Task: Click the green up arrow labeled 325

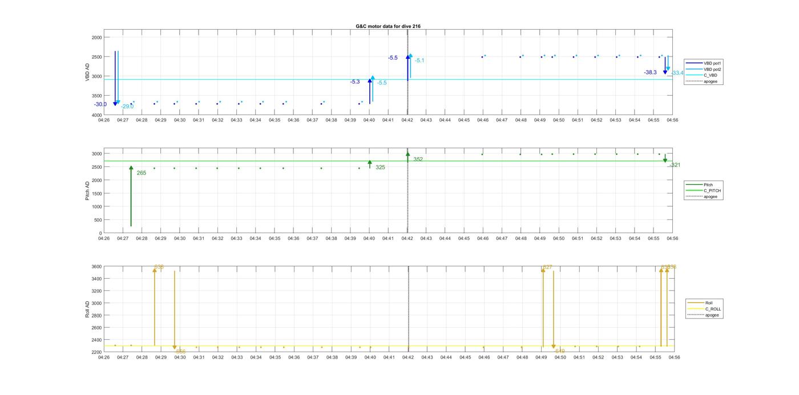Action: [x=370, y=164]
